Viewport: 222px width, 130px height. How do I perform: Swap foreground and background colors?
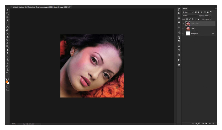pos(8,79)
